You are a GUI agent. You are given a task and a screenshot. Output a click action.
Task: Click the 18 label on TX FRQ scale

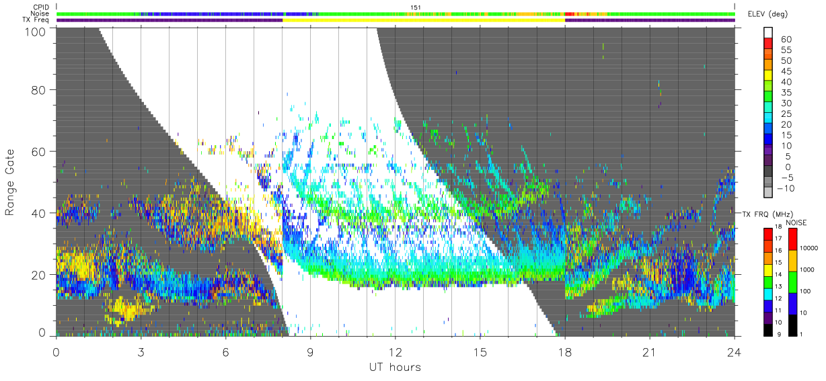[778, 226]
